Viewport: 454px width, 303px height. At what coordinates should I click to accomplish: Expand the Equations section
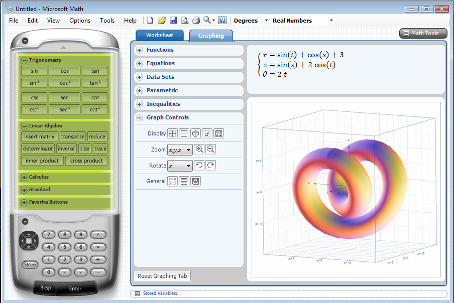click(140, 64)
